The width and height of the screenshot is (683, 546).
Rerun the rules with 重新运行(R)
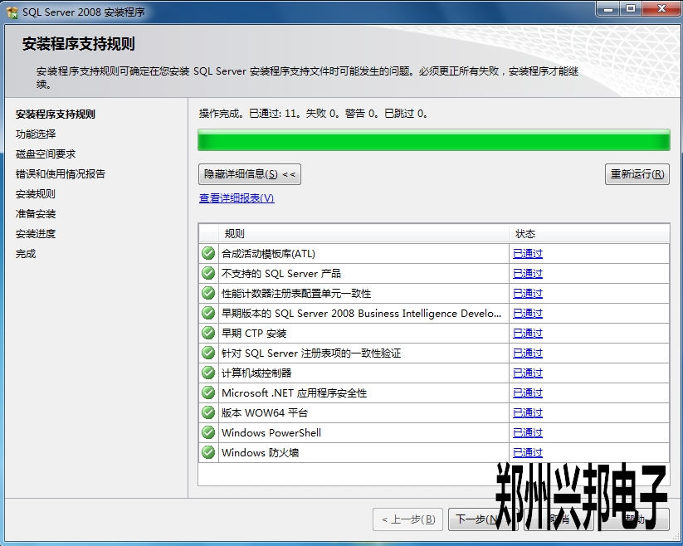(637, 174)
